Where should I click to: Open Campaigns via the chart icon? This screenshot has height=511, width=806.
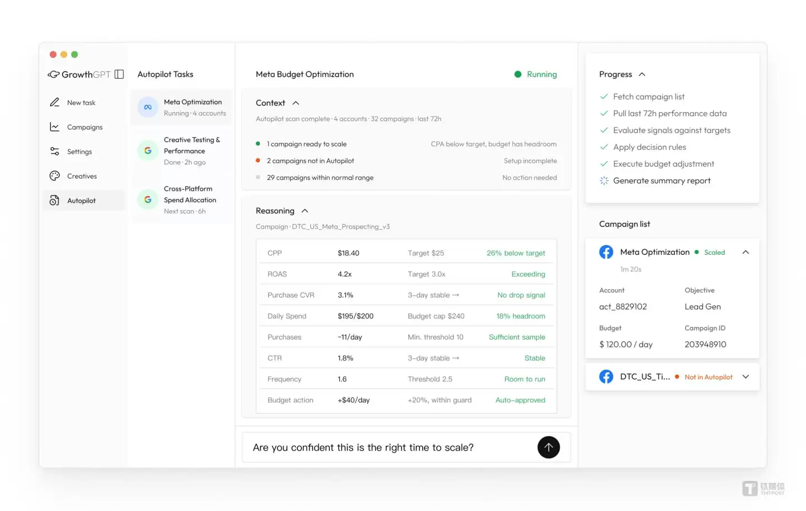(x=54, y=127)
